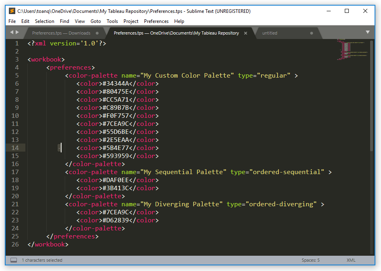Click the xml version='1.0' declaration
The height and width of the screenshot is (271, 381).
[67, 43]
